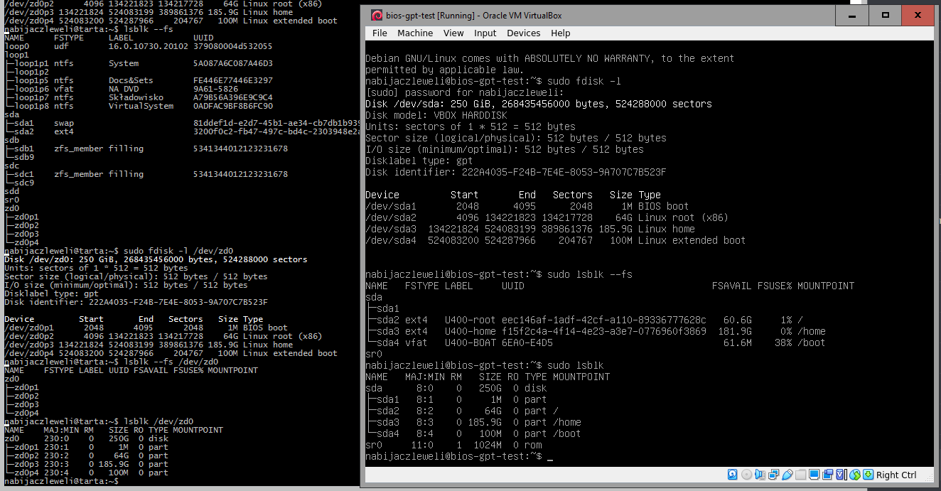Viewport: 941px width, 491px height.
Task: Toggle the mouse integration status icon
Action: coord(855,475)
